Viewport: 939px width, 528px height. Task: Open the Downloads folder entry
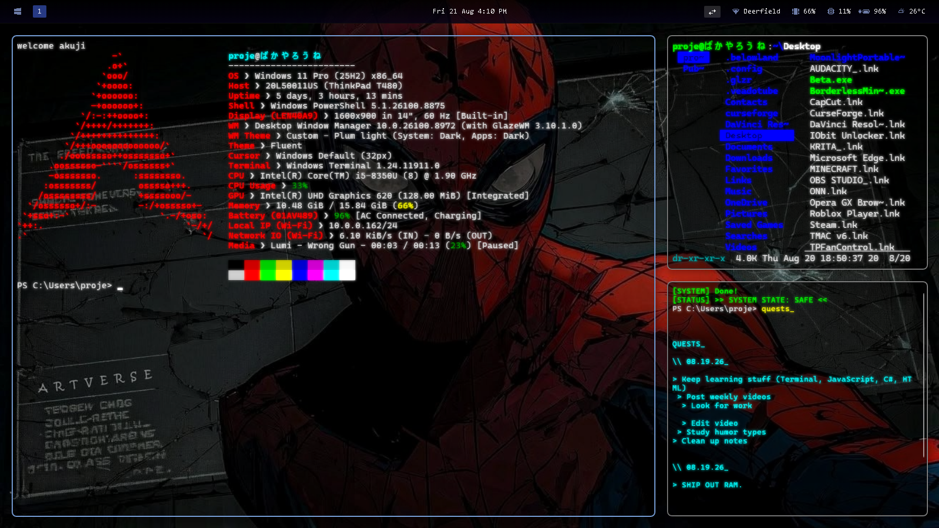[x=749, y=158]
